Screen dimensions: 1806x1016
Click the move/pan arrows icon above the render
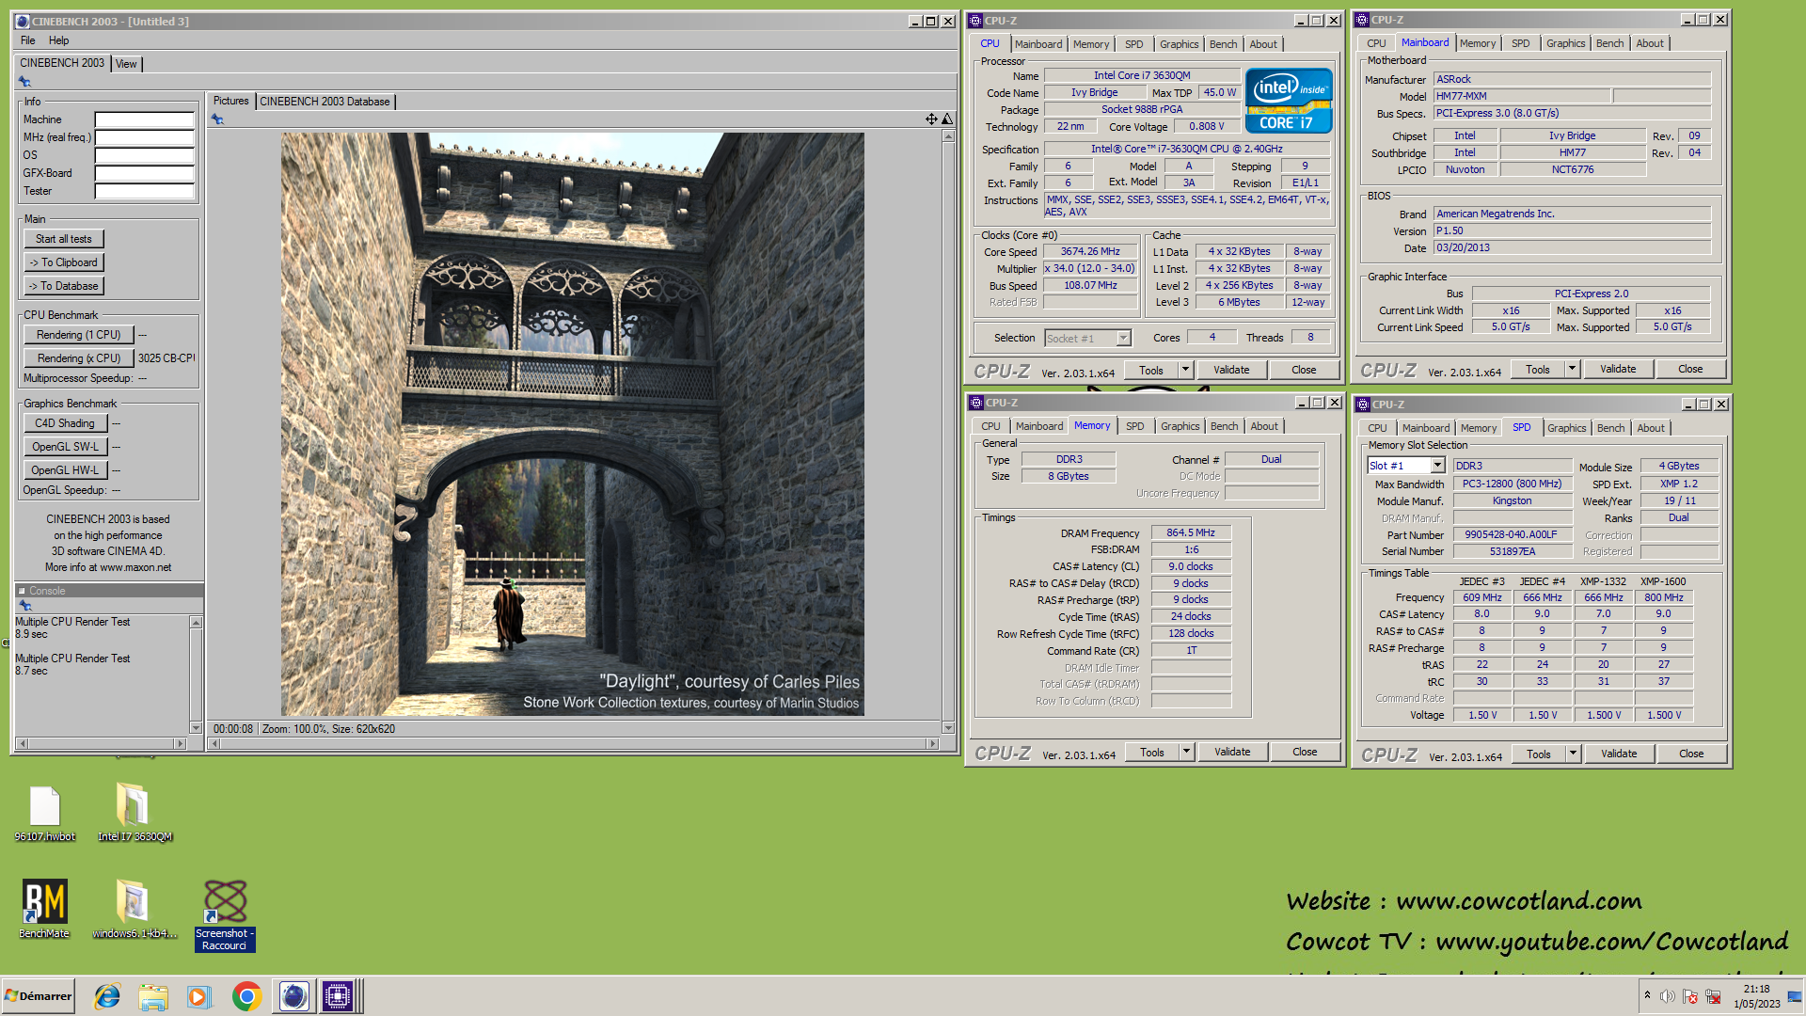point(931,119)
